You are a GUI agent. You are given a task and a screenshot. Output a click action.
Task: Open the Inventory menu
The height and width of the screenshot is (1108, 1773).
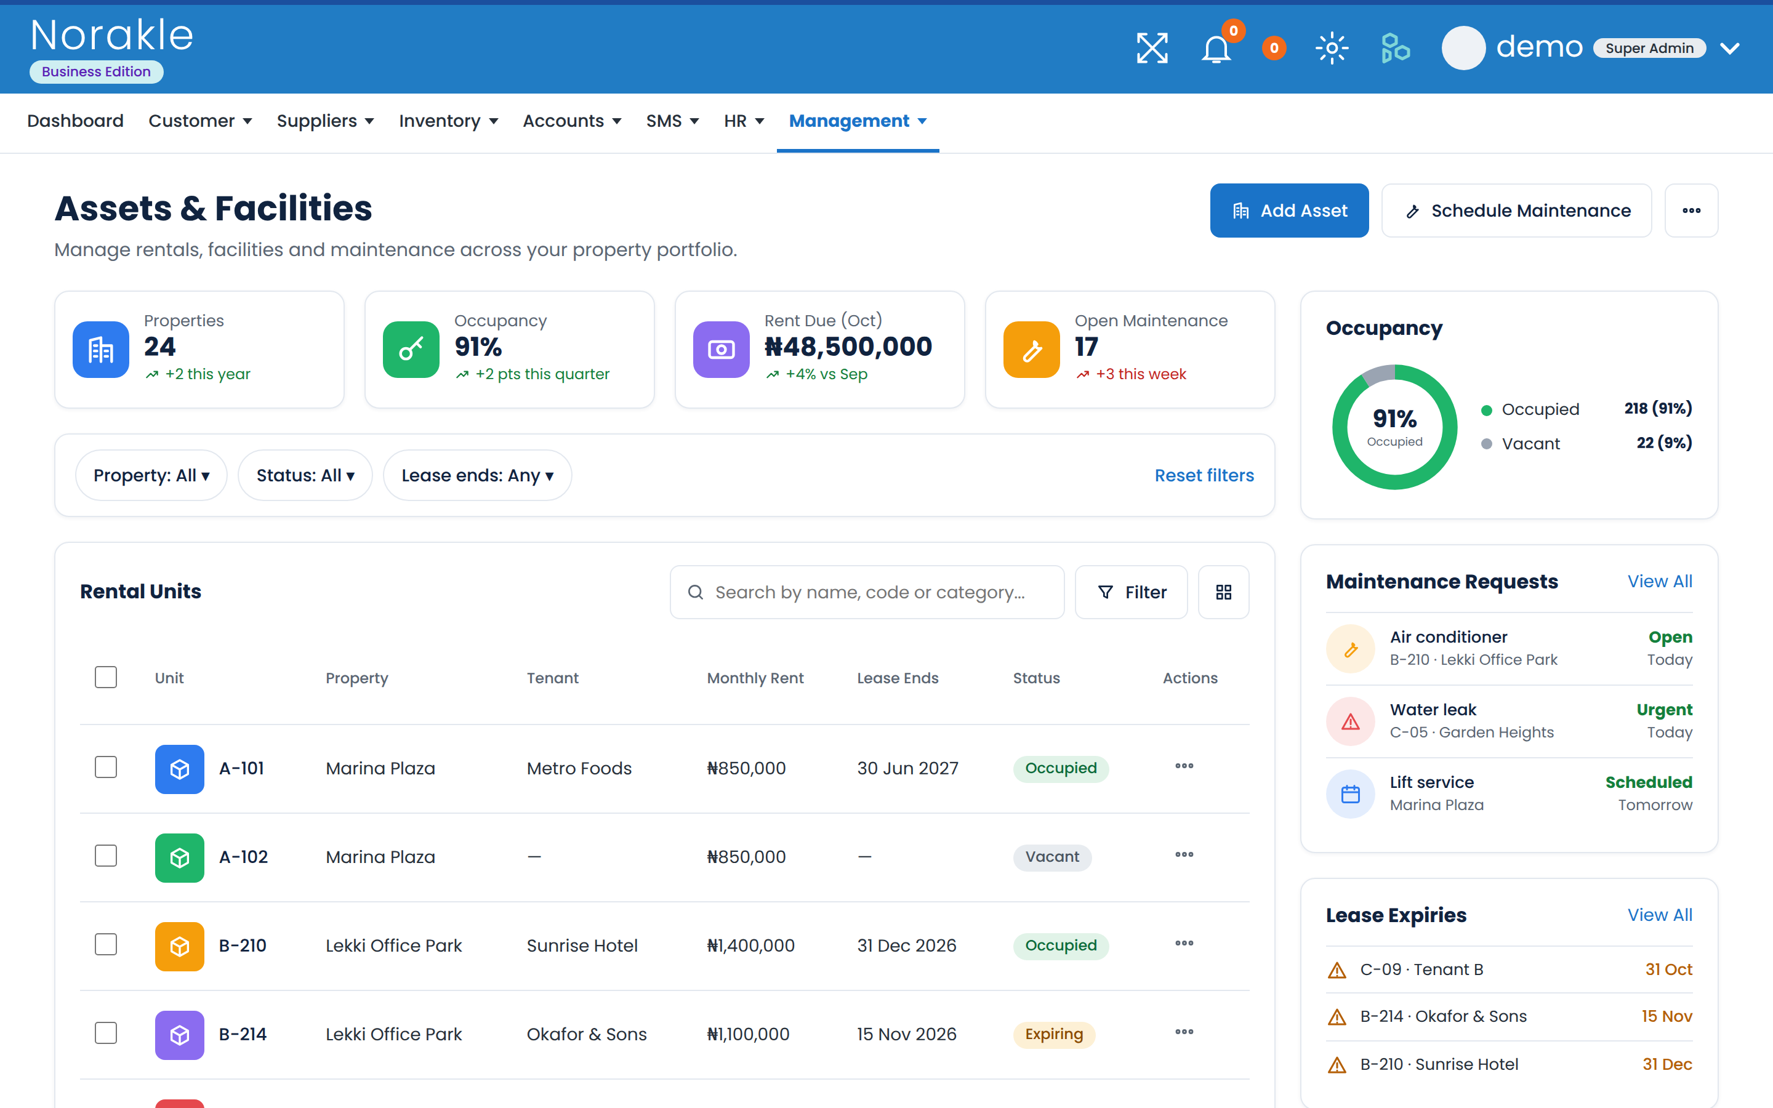click(x=448, y=121)
